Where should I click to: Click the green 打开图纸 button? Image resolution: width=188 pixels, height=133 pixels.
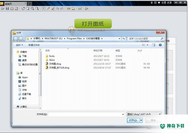coord(93,24)
